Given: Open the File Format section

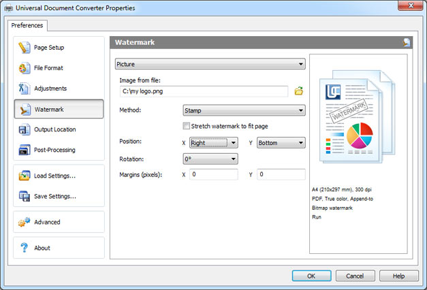Looking at the screenshot, I should 59,68.
